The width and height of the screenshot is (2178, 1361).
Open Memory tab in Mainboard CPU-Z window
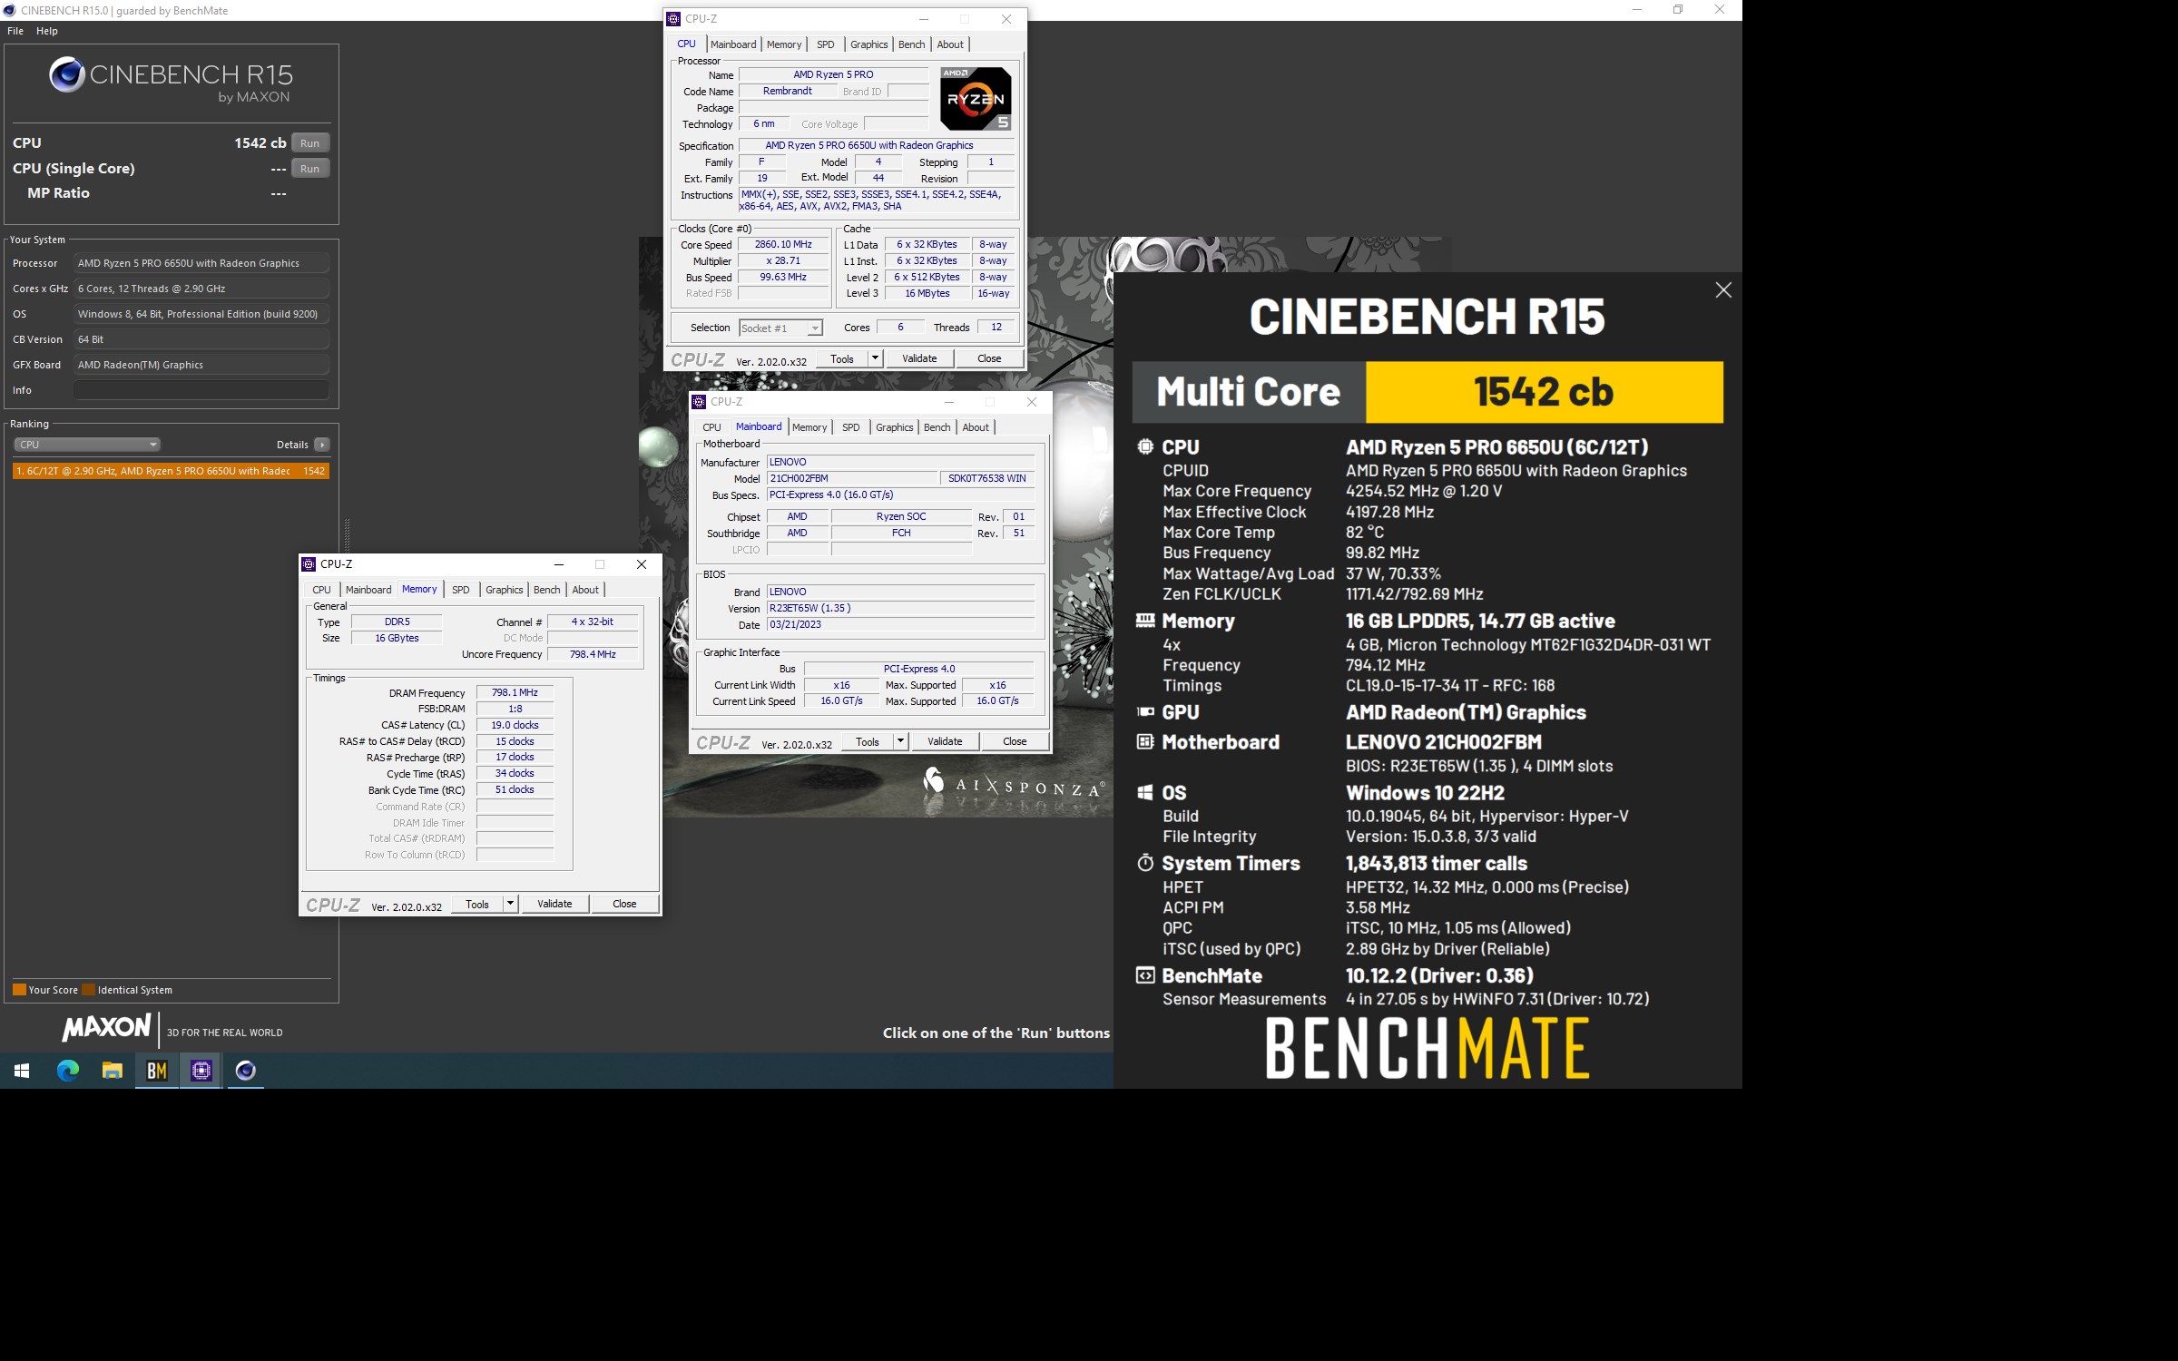point(809,427)
